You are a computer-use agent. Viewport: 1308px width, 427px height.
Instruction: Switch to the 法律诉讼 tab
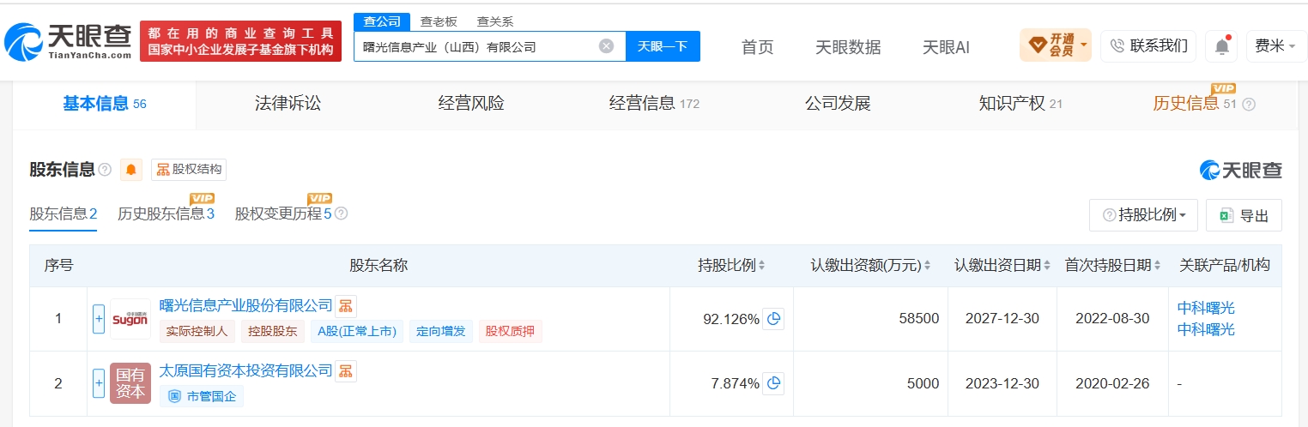point(288,104)
